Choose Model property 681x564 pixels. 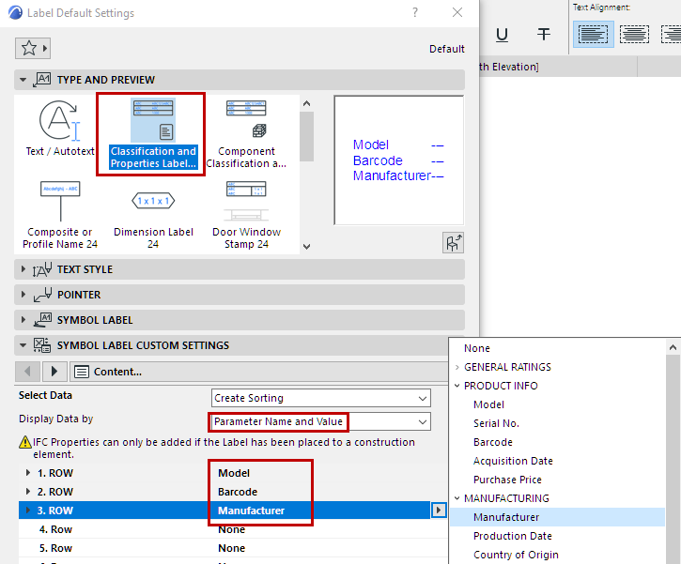point(488,404)
